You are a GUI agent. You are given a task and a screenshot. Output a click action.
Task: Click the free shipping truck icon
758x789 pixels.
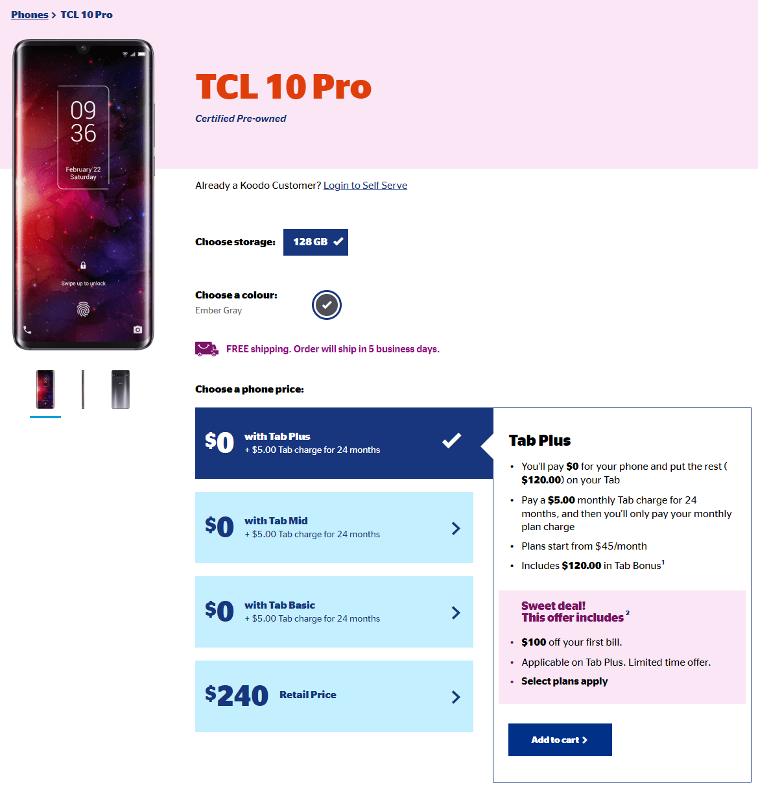[x=207, y=349]
